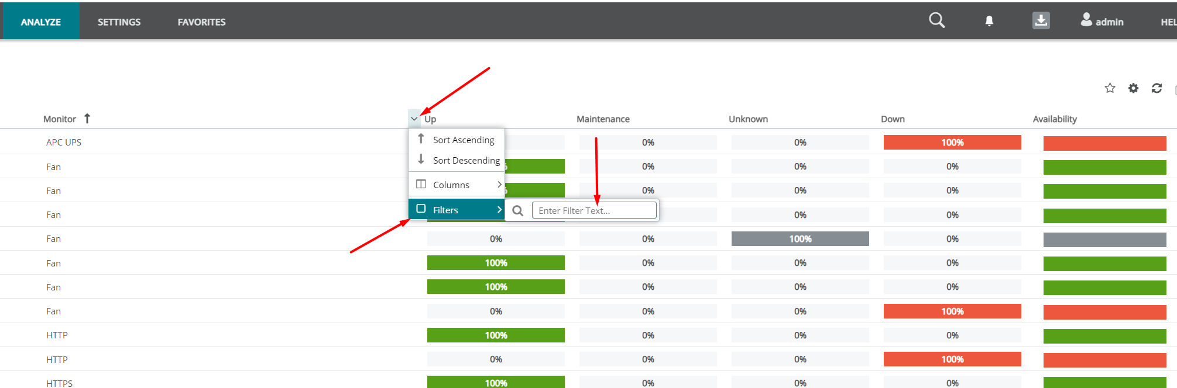The image size is (1177, 388).
Task: Click the Availability column header
Action: pos(1055,119)
